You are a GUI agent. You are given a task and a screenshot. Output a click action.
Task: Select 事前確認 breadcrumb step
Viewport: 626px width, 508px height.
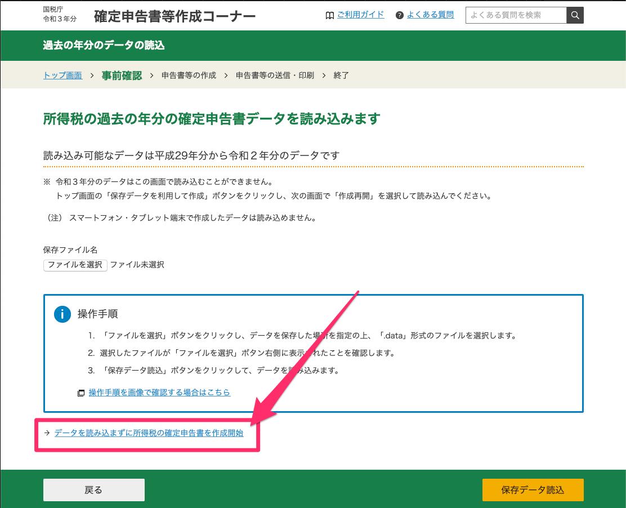122,75
